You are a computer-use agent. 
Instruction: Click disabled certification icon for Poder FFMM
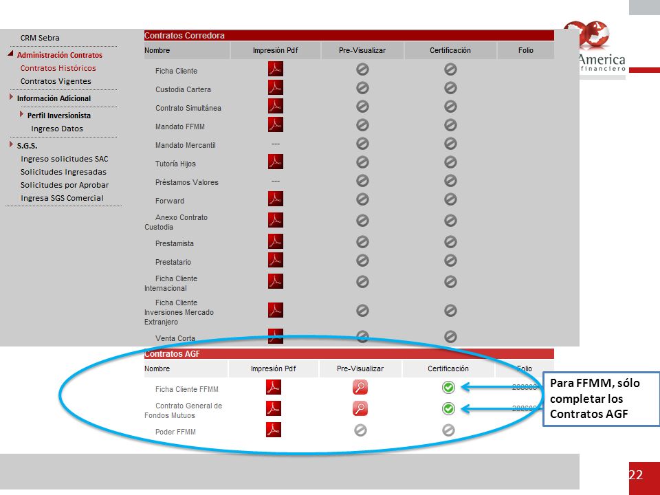pyautogui.click(x=448, y=430)
